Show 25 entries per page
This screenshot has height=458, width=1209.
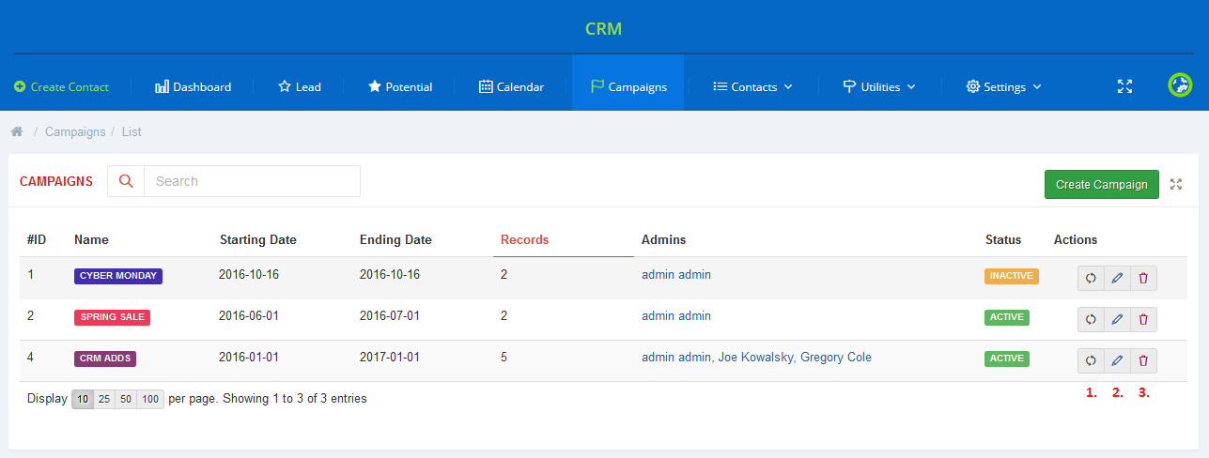104,399
